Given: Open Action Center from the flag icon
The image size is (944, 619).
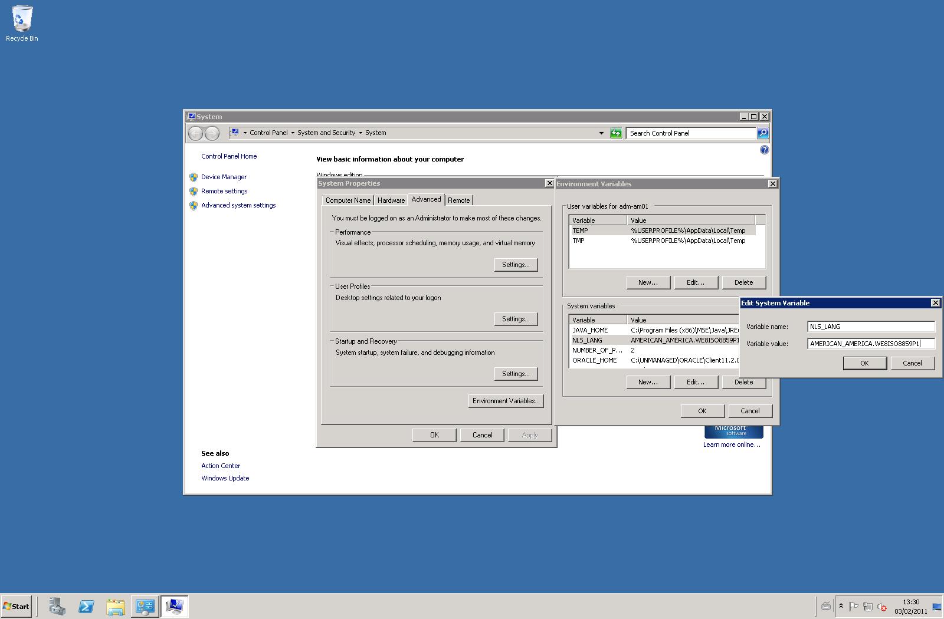Looking at the screenshot, I should 854,606.
